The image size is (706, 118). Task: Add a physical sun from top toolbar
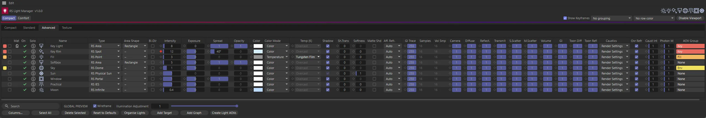point(702,11)
